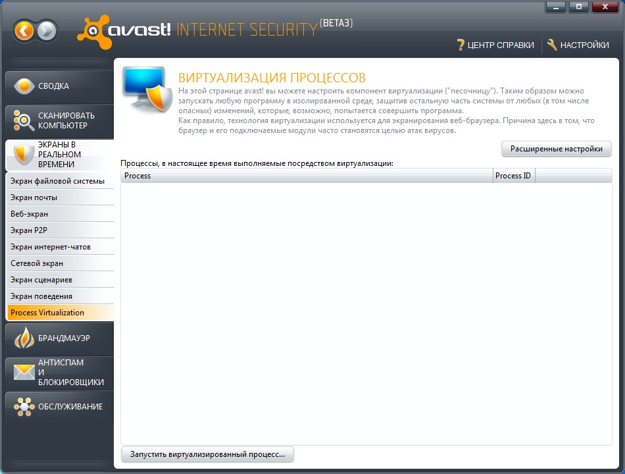625x474 pixels.
Task: Open АНТИСПАМ И БЛОКИРОВЩИКИ section
Action: pos(60,372)
